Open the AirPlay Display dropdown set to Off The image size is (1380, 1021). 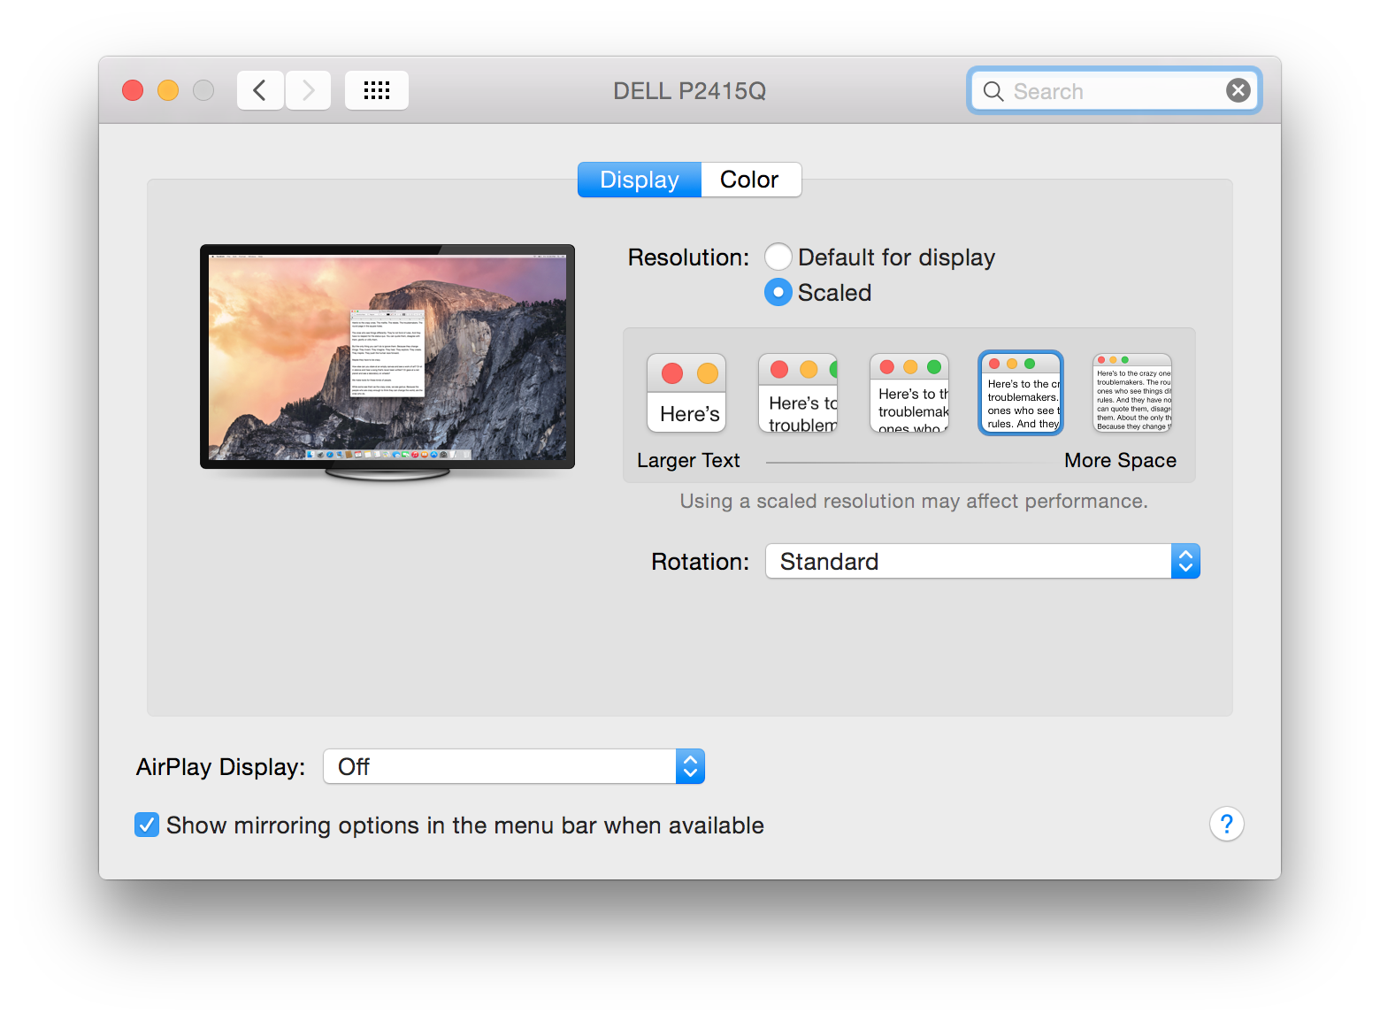(x=514, y=766)
